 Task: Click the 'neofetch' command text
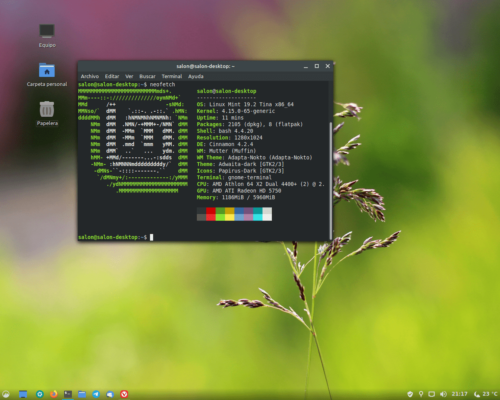coord(162,85)
